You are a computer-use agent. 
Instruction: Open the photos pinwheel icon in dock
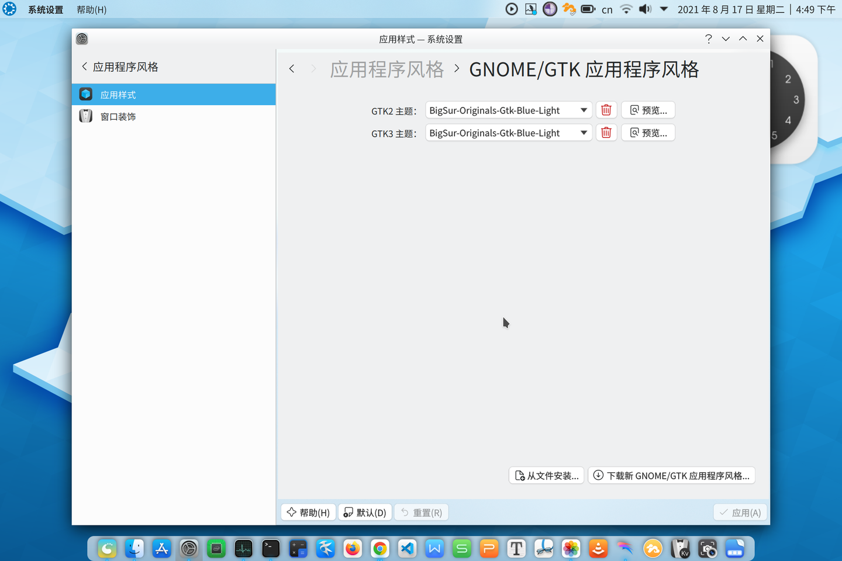pos(571,548)
